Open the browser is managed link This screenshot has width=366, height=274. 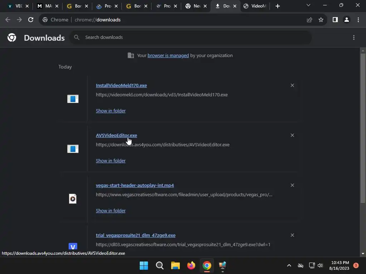coord(168,55)
